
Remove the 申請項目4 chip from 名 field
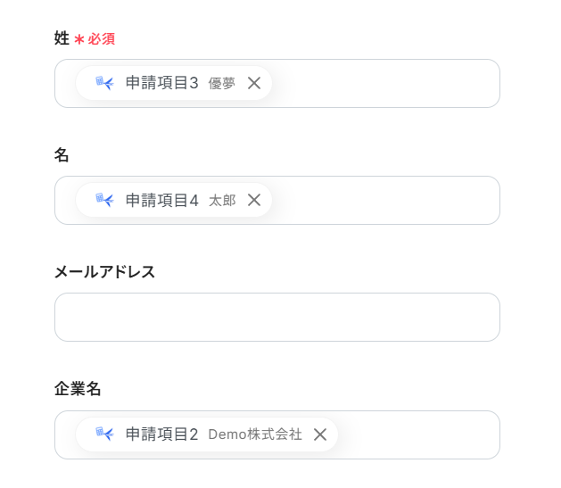point(254,200)
